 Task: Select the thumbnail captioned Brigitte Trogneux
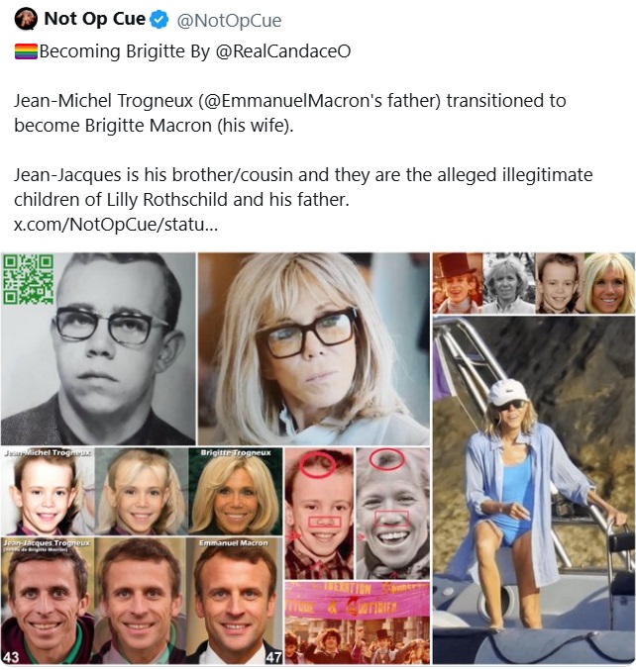[x=236, y=491]
